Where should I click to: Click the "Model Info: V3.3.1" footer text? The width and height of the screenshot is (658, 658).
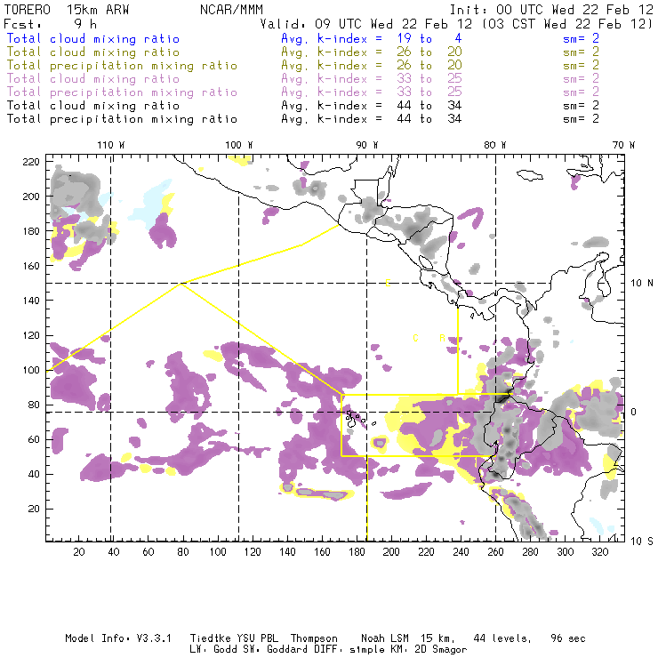point(118,638)
